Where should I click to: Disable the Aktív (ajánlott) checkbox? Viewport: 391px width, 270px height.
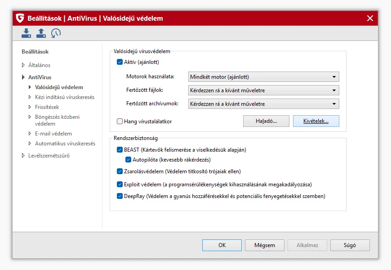pyautogui.click(x=120, y=62)
